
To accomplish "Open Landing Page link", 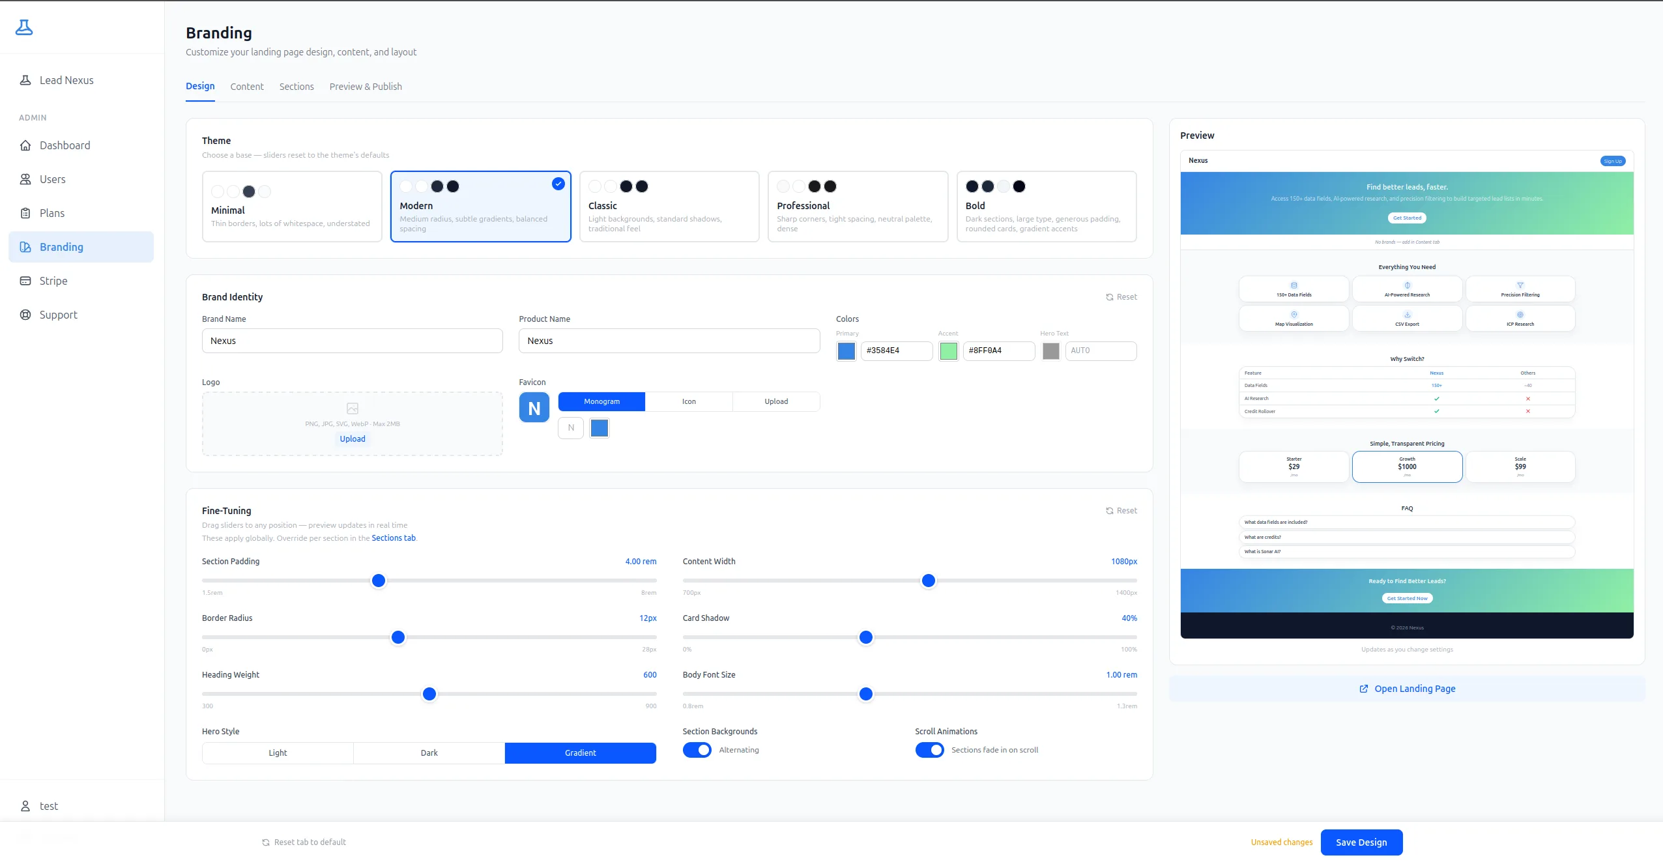I will point(1407,689).
